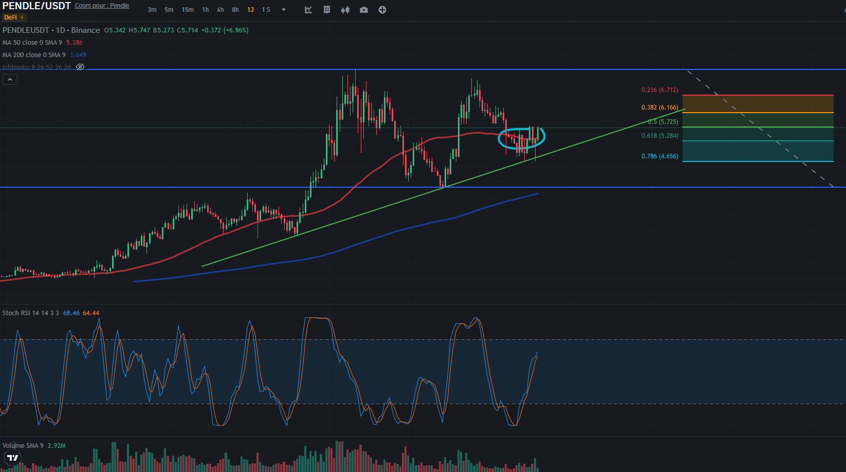Image resolution: width=846 pixels, height=472 pixels.
Task: Open candlestick chart type icon
Action: pyautogui.click(x=345, y=10)
